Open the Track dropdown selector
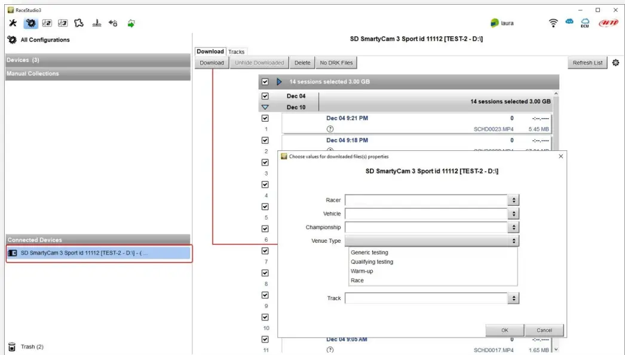 pos(514,297)
